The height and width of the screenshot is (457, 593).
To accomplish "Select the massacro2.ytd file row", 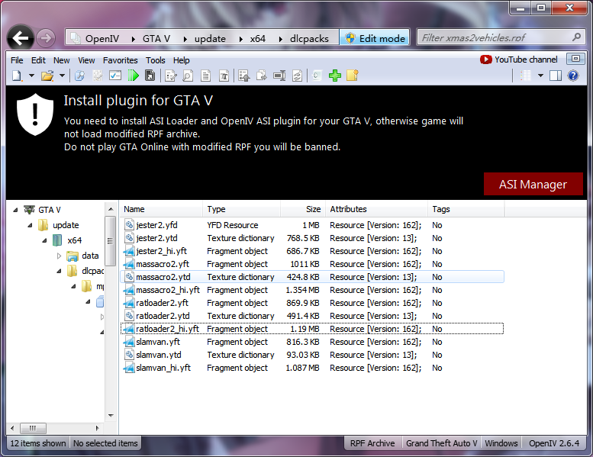I will pyautogui.click(x=312, y=277).
